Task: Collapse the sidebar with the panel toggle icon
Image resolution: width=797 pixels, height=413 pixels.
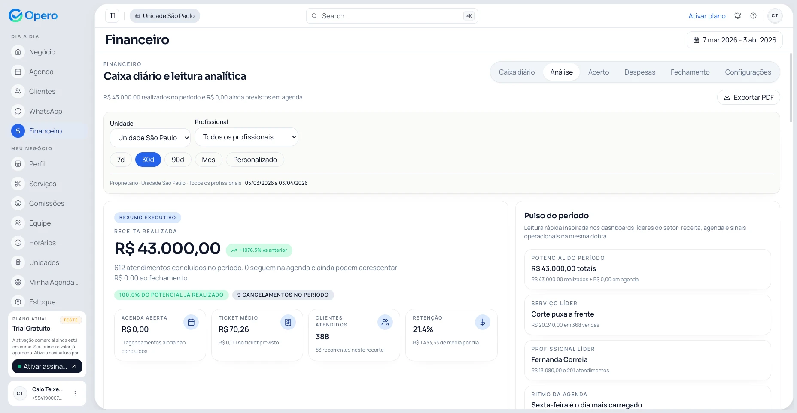Action: tap(112, 15)
